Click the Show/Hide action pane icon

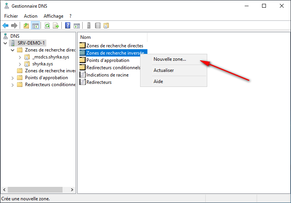coord(77,26)
